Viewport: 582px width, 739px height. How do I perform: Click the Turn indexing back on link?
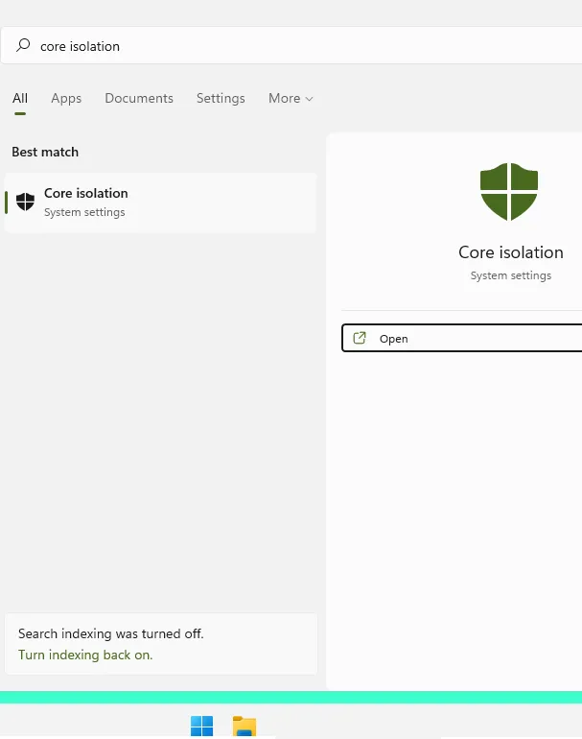85,655
